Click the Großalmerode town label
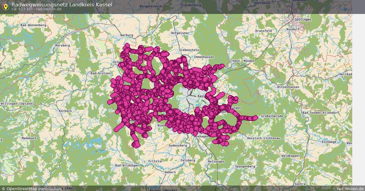The height and width of the screenshot is (191, 365). pyautogui.click(x=272, y=116)
